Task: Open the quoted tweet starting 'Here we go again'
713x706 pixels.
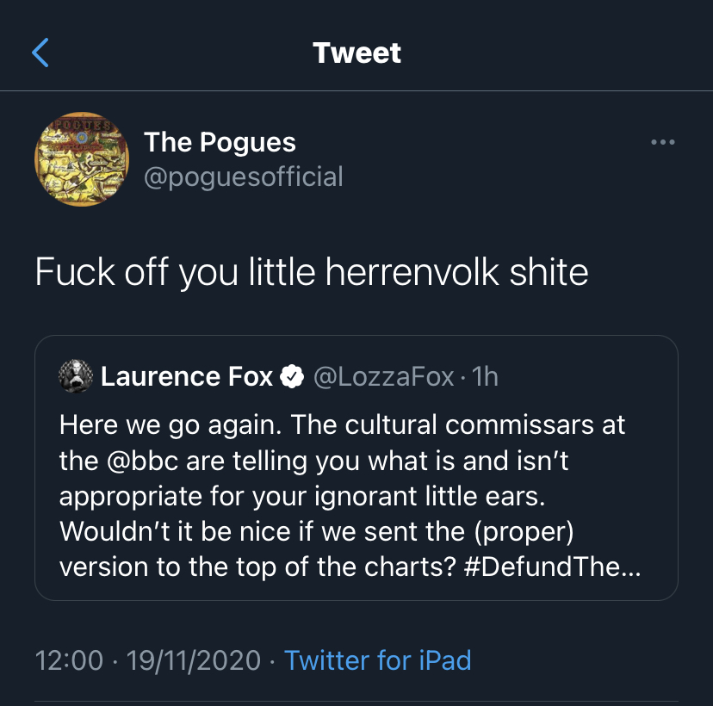Action: pyautogui.click(x=356, y=495)
